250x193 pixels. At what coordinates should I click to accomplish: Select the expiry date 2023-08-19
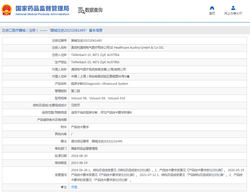pos(79,163)
